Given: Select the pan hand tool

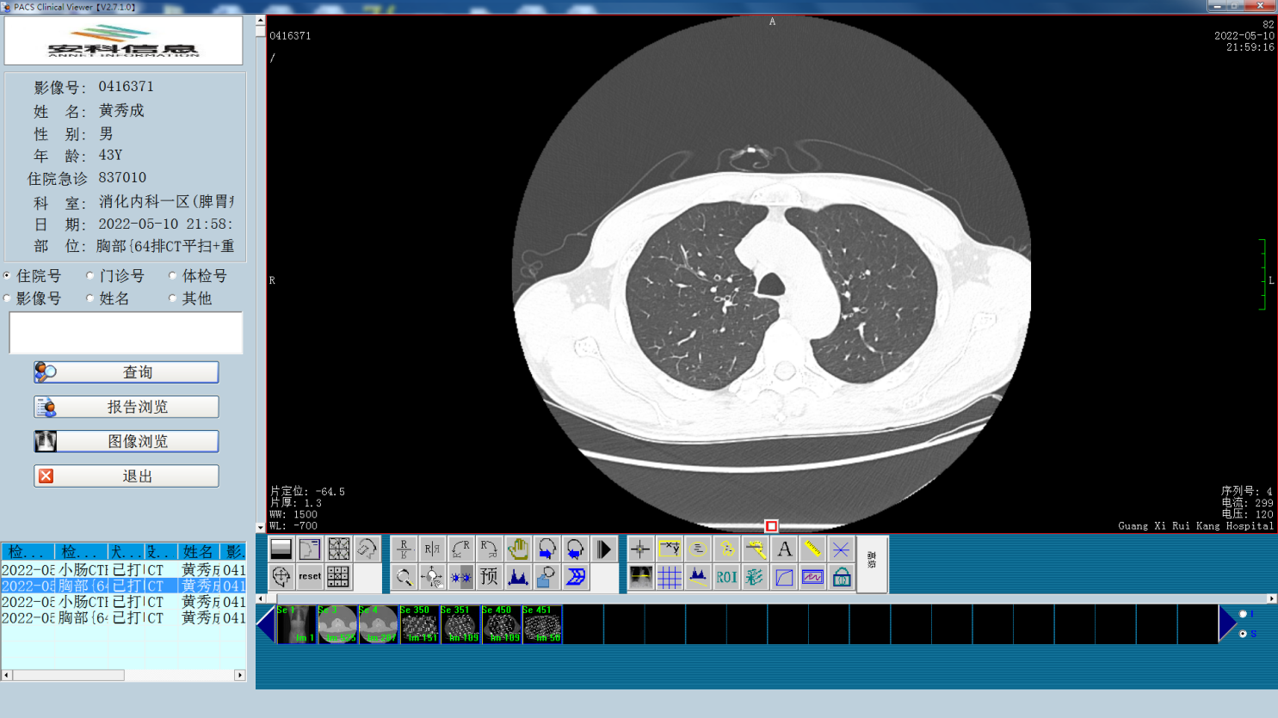Looking at the screenshot, I should pos(518,549).
